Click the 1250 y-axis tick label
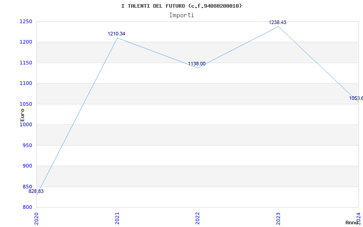This screenshot has height=227, width=363. click(x=26, y=22)
